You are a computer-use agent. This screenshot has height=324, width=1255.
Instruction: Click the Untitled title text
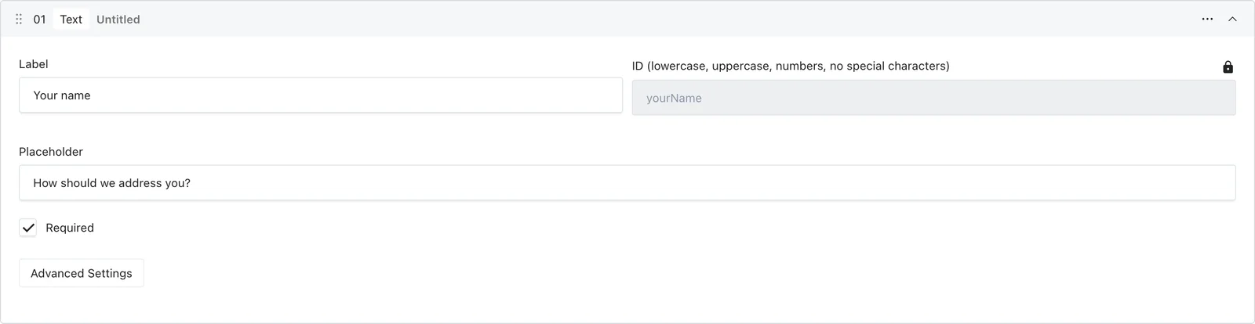pos(118,20)
